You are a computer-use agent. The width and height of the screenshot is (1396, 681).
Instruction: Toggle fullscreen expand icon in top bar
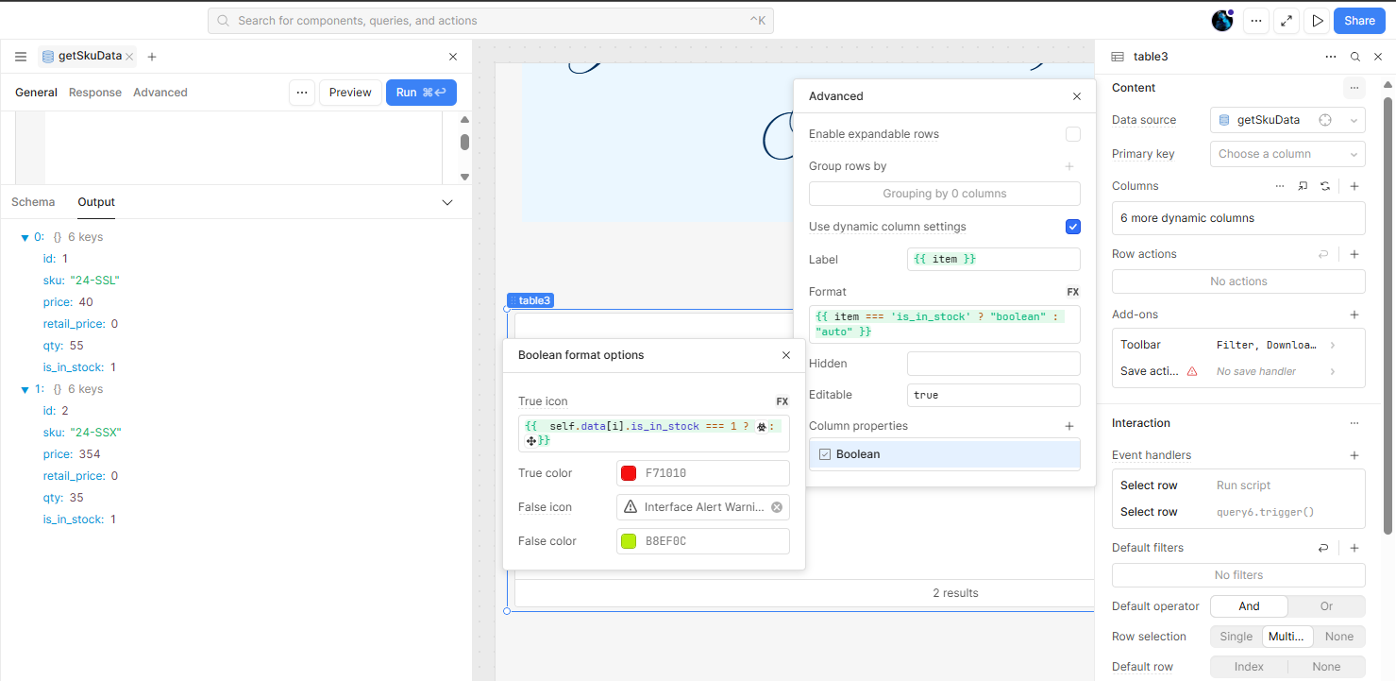click(1286, 21)
